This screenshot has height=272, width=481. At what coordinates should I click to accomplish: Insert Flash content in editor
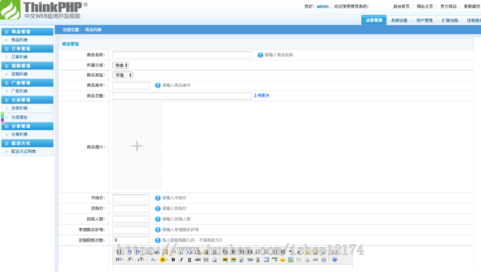pos(242,260)
